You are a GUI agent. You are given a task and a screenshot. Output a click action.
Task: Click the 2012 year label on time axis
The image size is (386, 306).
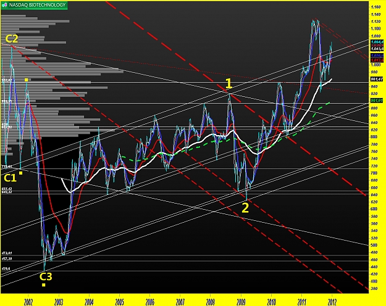click(332, 302)
